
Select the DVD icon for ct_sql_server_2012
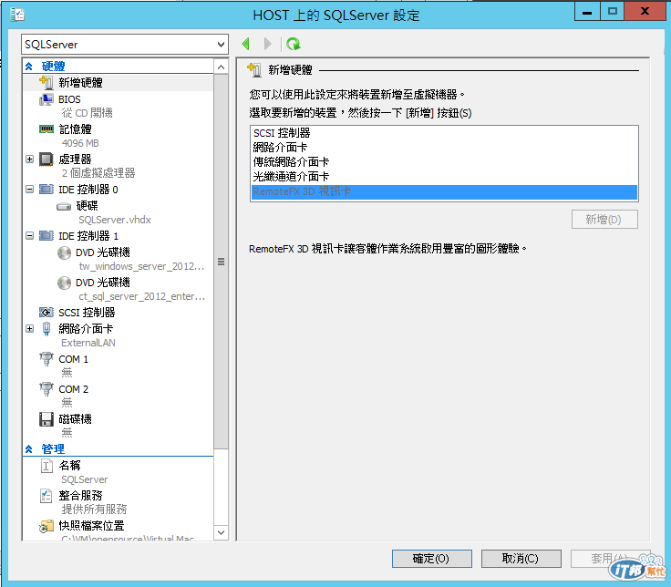tap(64, 283)
